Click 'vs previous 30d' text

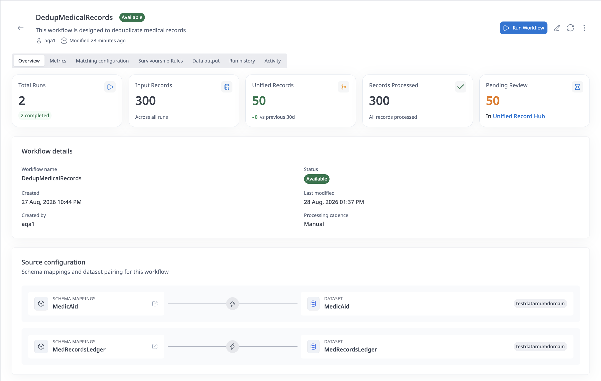coord(277,117)
